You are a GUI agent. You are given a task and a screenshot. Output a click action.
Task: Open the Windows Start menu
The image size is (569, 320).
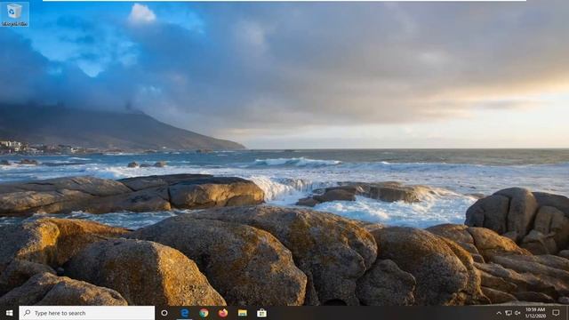tap(10, 313)
